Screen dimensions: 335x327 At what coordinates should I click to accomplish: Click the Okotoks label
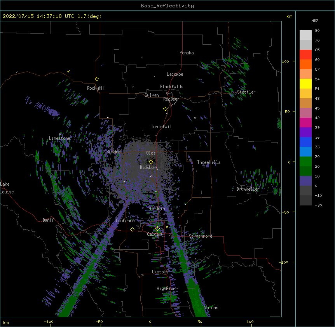160,272
